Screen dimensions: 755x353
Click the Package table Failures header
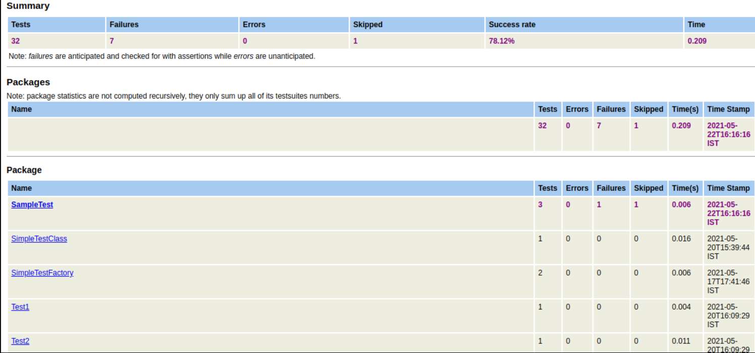coord(611,188)
